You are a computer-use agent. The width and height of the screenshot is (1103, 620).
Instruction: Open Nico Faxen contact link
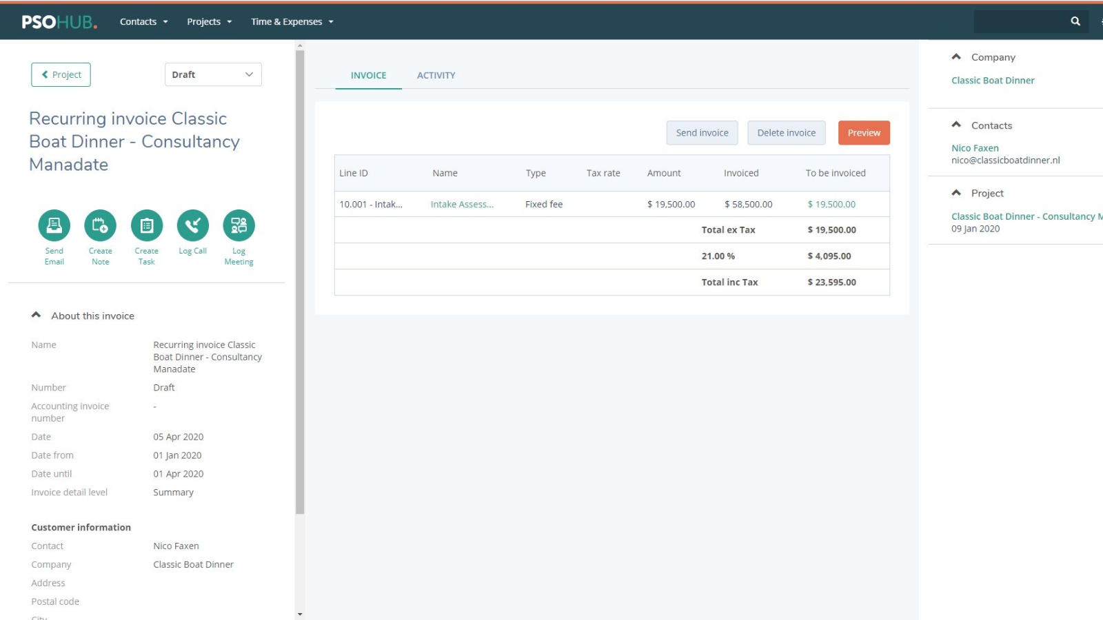click(x=975, y=148)
